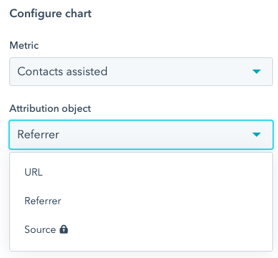Viewport: 278px width, 258px height.
Task: Pick the locked Source option
Action: (x=141, y=229)
